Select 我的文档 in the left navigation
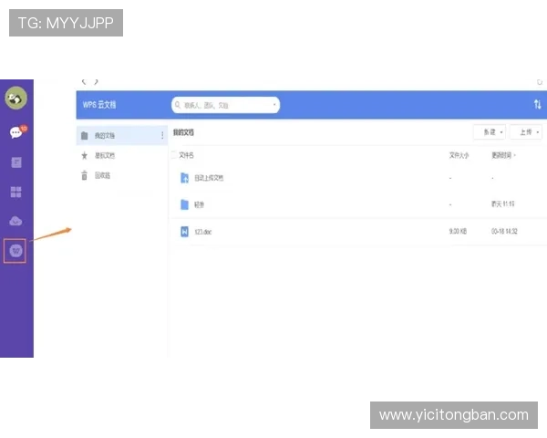The width and height of the screenshot is (547, 438). (x=122, y=135)
